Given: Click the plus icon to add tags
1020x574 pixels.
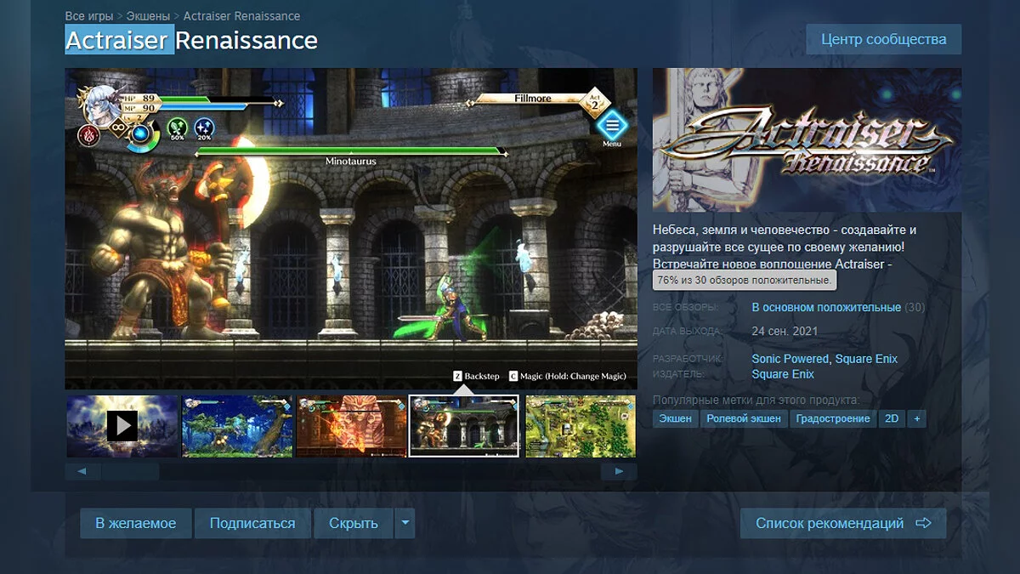Looking at the screenshot, I should tap(916, 418).
